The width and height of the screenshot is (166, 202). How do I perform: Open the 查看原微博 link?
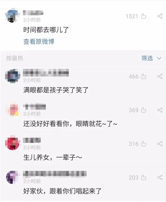[x=39, y=42]
